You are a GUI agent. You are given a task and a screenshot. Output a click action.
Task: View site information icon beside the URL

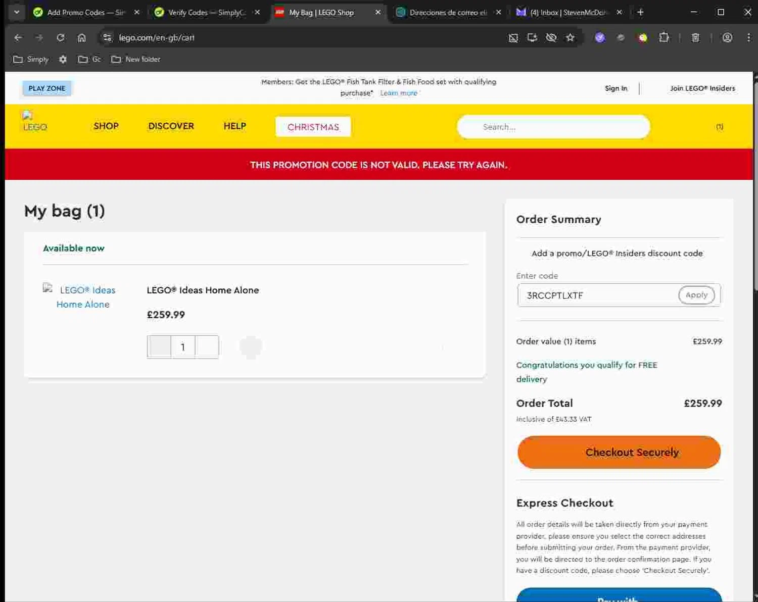[107, 37]
